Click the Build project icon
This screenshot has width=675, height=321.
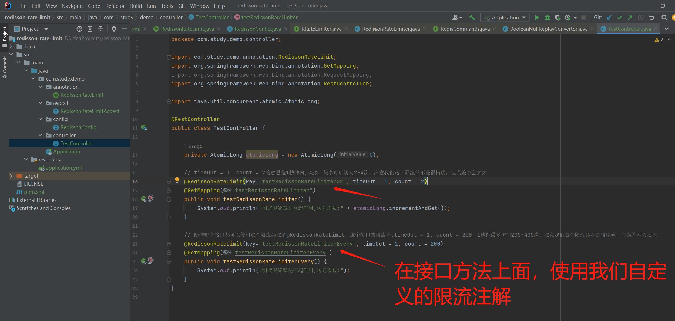pyautogui.click(x=472, y=17)
